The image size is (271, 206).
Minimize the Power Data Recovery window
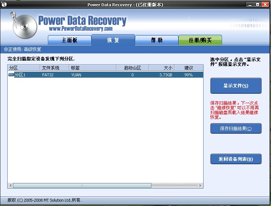(250, 4)
